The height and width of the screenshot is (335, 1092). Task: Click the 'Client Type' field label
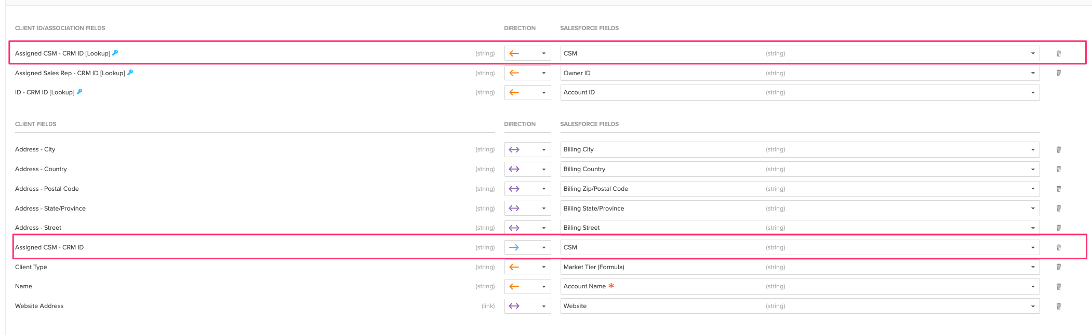click(x=31, y=267)
